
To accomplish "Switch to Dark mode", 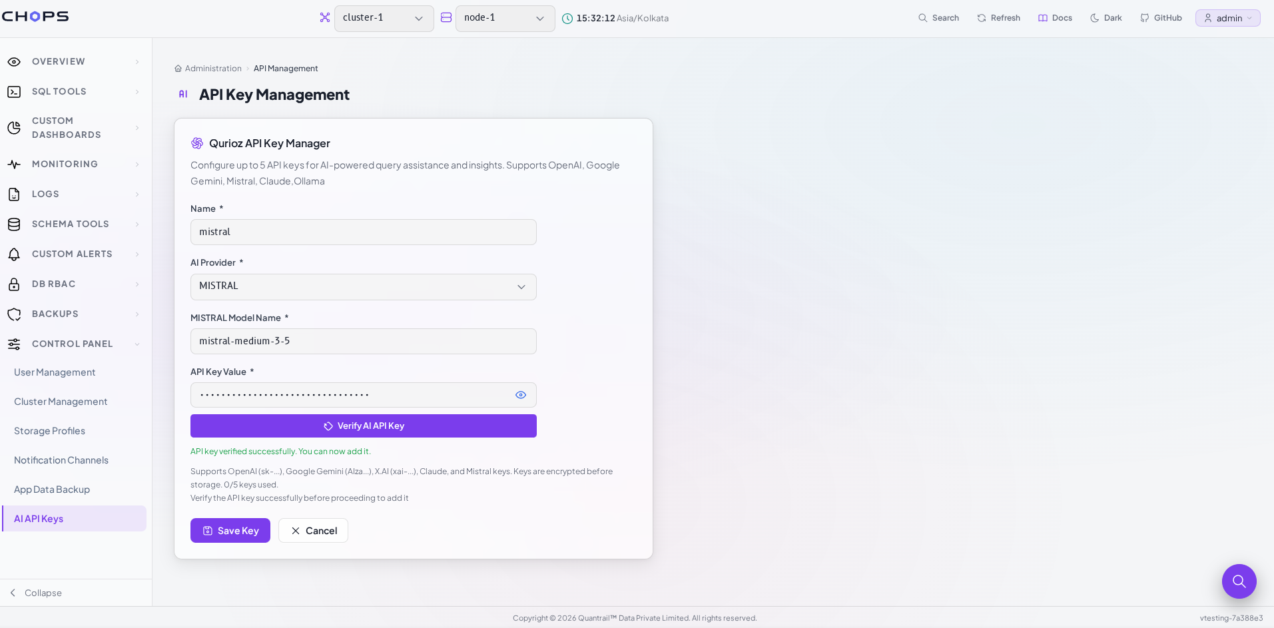I will coord(1106,18).
